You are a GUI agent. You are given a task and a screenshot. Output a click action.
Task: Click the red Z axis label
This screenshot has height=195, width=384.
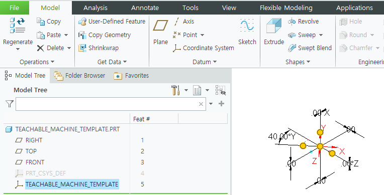click(315, 161)
